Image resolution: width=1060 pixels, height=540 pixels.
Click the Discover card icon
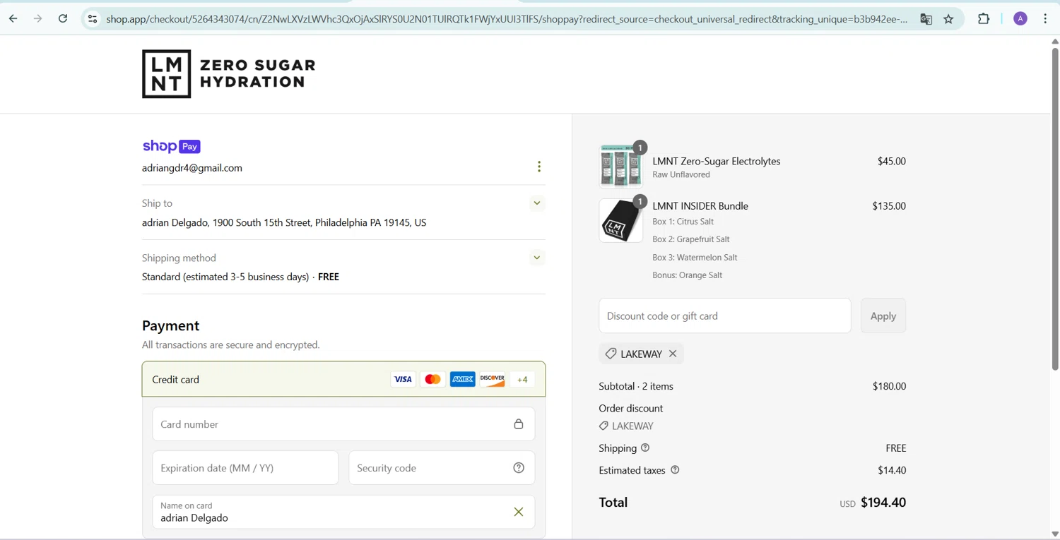(x=493, y=379)
